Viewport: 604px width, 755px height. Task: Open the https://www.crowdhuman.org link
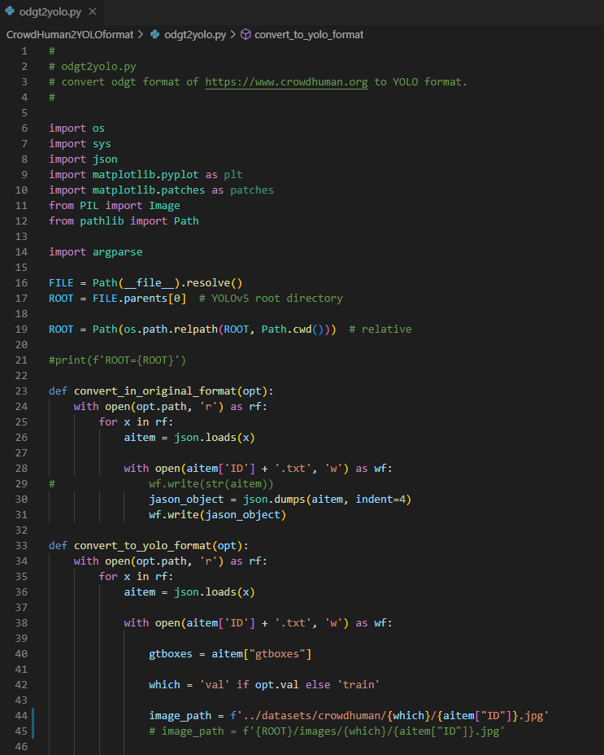pos(286,82)
